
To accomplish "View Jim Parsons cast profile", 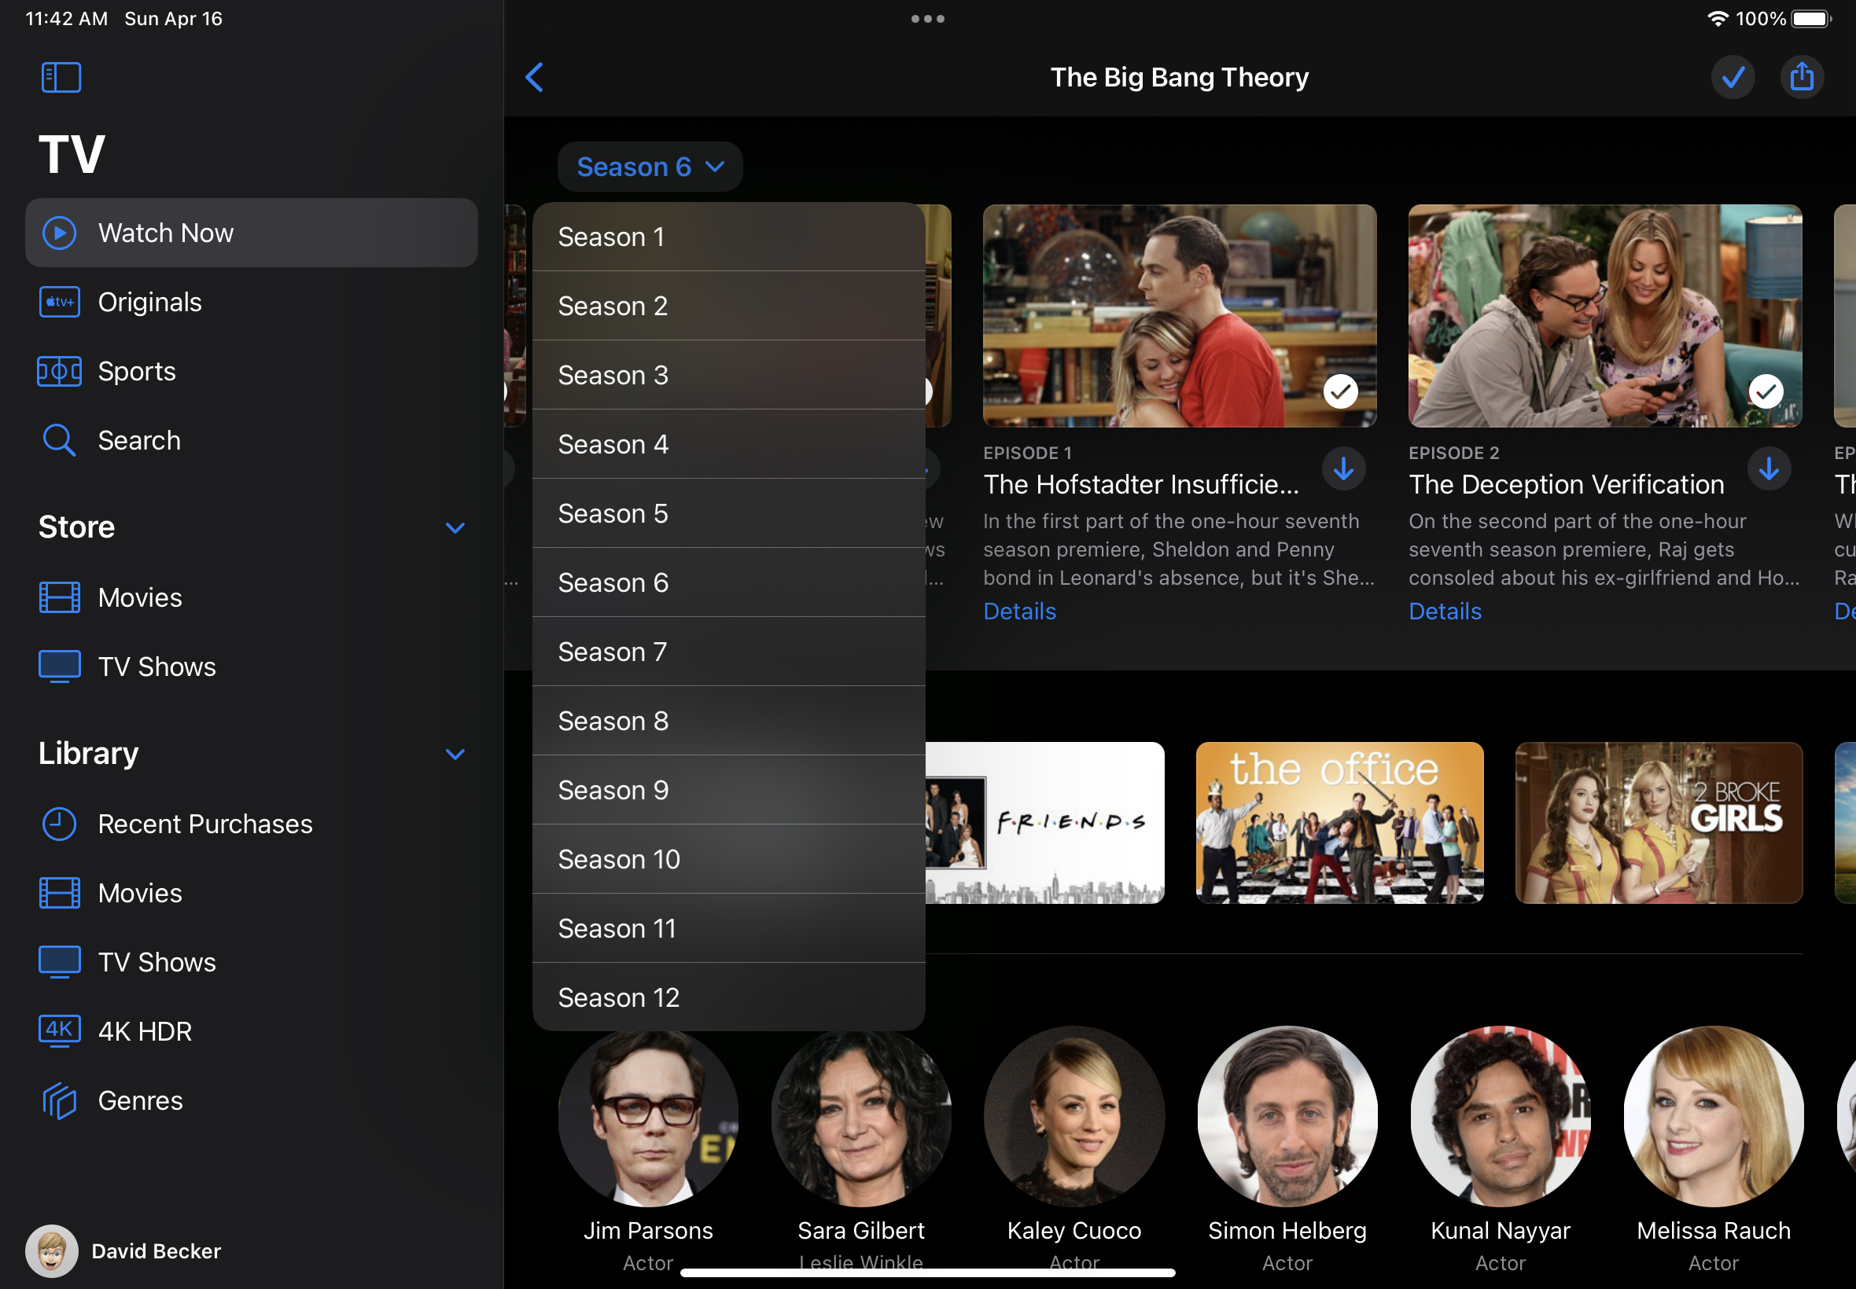I will (648, 1117).
